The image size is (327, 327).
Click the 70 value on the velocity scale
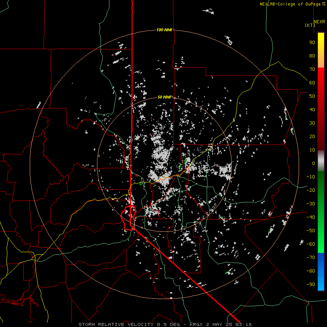point(312,69)
